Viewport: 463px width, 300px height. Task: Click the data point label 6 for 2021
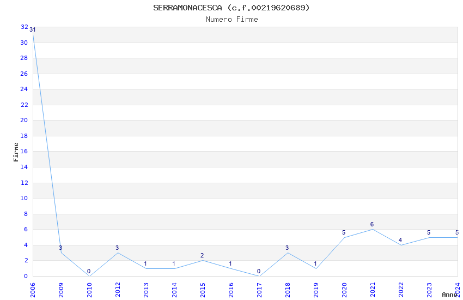pyautogui.click(x=373, y=224)
